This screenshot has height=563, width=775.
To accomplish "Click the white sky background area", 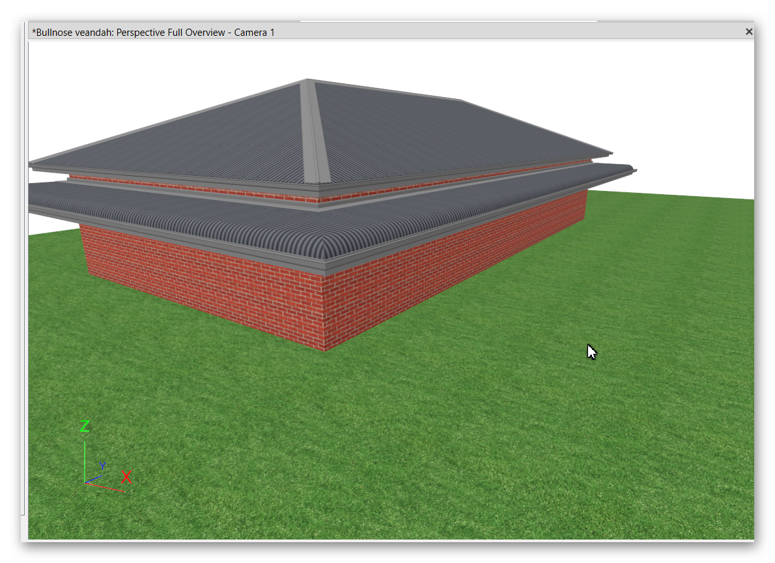I will tap(651, 98).
